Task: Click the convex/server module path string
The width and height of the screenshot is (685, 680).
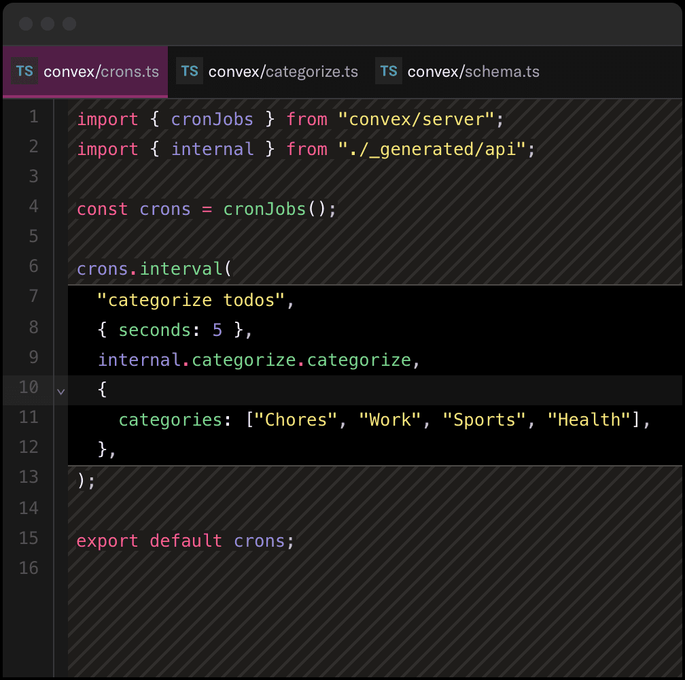Action: (421, 118)
